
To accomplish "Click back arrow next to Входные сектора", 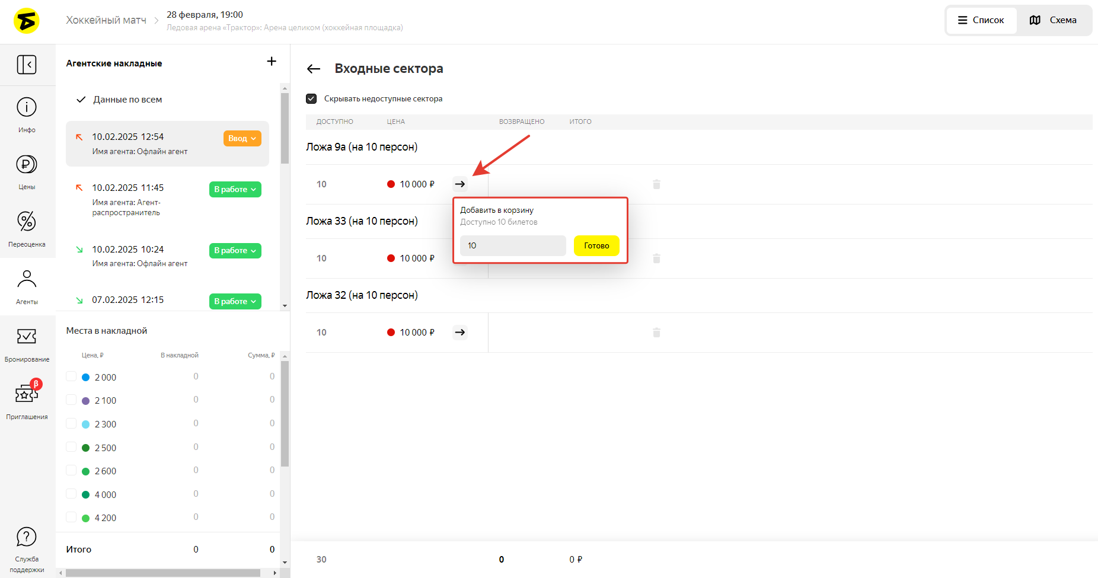I will [314, 69].
